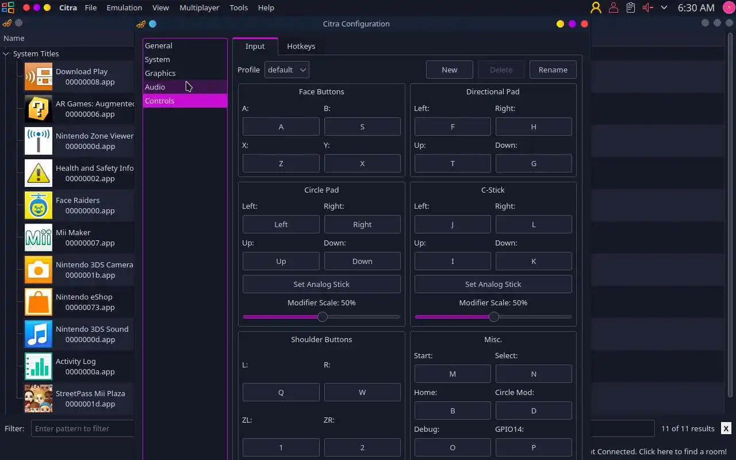The height and width of the screenshot is (460, 736).
Task: Rebind the A face button mapping
Action: pyautogui.click(x=281, y=126)
